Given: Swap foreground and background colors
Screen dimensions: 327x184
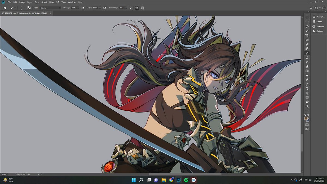Looking at the screenshot, I should tap(308, 115).
